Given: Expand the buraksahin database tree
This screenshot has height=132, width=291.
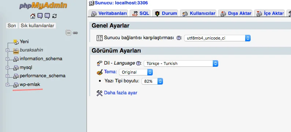Looking at the screenshot, I should coord(7,50).
